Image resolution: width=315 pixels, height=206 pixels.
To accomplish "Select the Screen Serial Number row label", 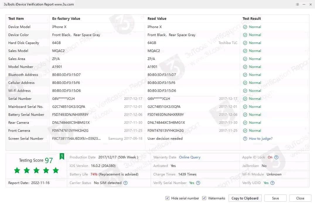I will 26,139.
